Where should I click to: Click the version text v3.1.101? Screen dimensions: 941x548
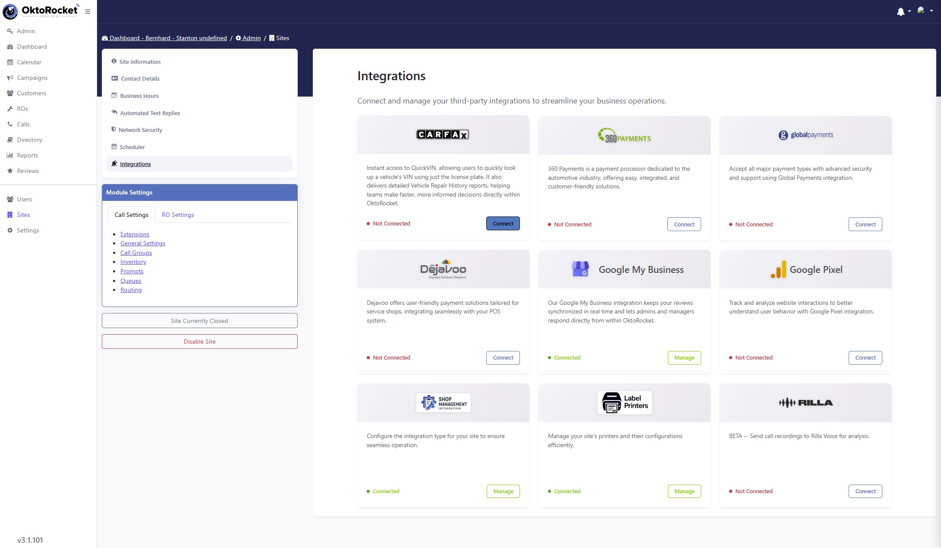pos(30,540)
